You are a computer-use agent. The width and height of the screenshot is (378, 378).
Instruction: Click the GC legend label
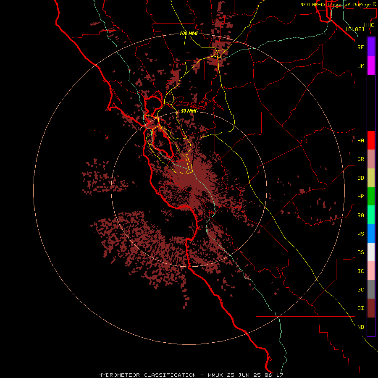[360, 289]
